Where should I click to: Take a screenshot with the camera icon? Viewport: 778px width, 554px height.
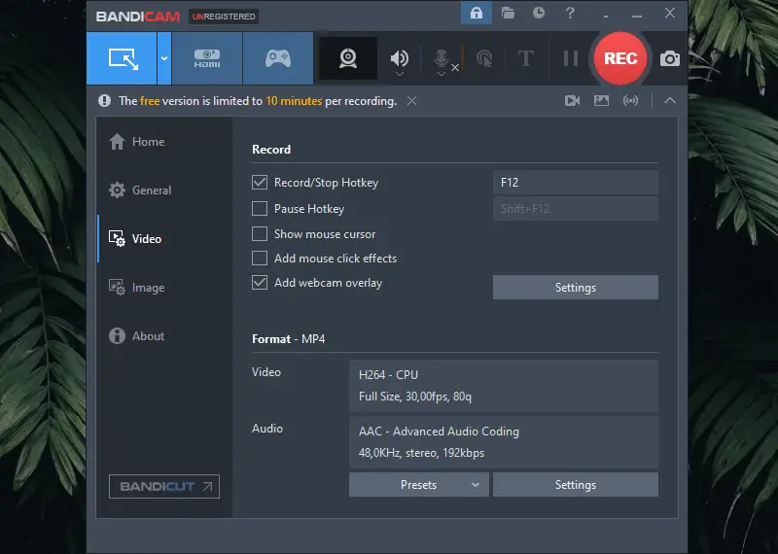670,58
